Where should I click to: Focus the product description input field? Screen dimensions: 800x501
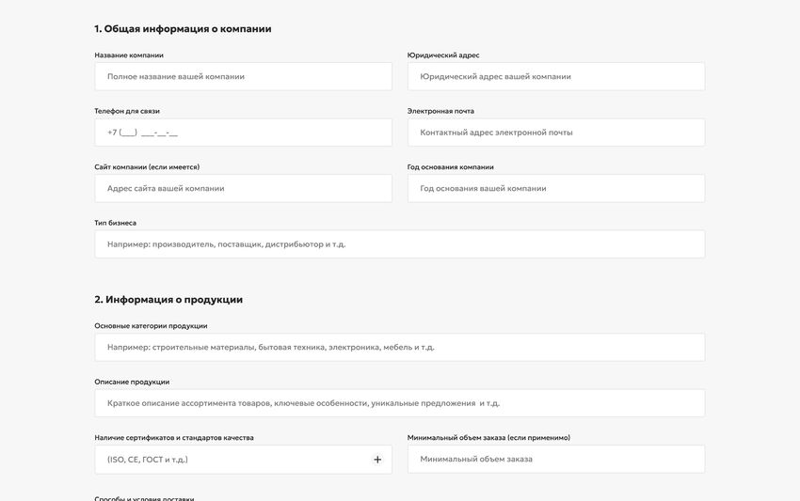pos(399,403)
